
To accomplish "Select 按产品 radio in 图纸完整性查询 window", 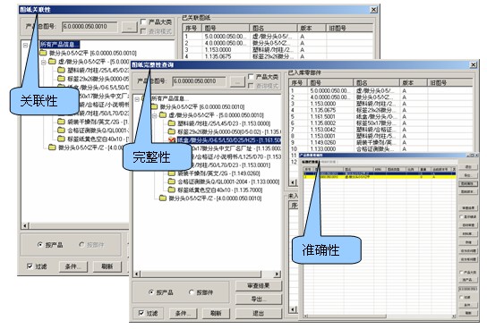I will tap(151, 292).
